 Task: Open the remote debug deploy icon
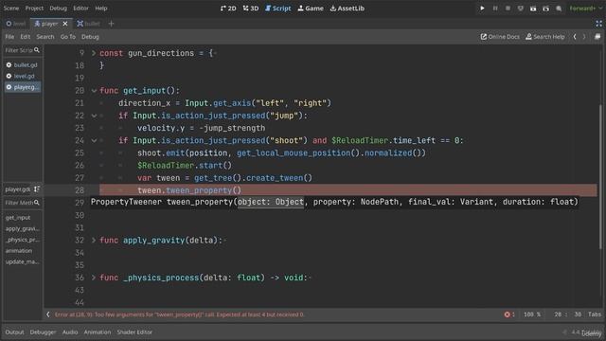tap(520, 9)
